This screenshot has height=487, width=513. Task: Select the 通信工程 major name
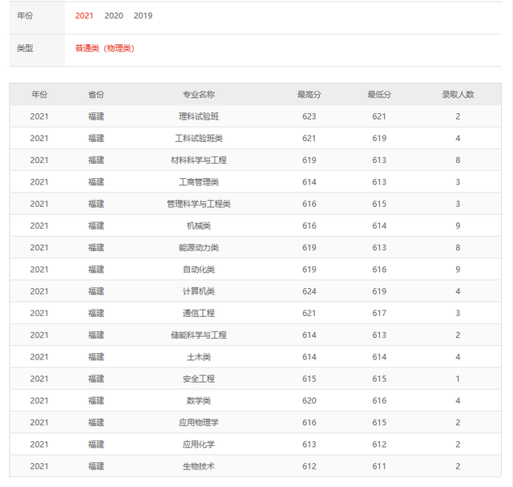point(199,313)
